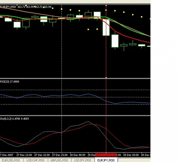Click the RSI(13) 27.8800 indicator label
The image size is (178, 162).
[x=9, y=81]
